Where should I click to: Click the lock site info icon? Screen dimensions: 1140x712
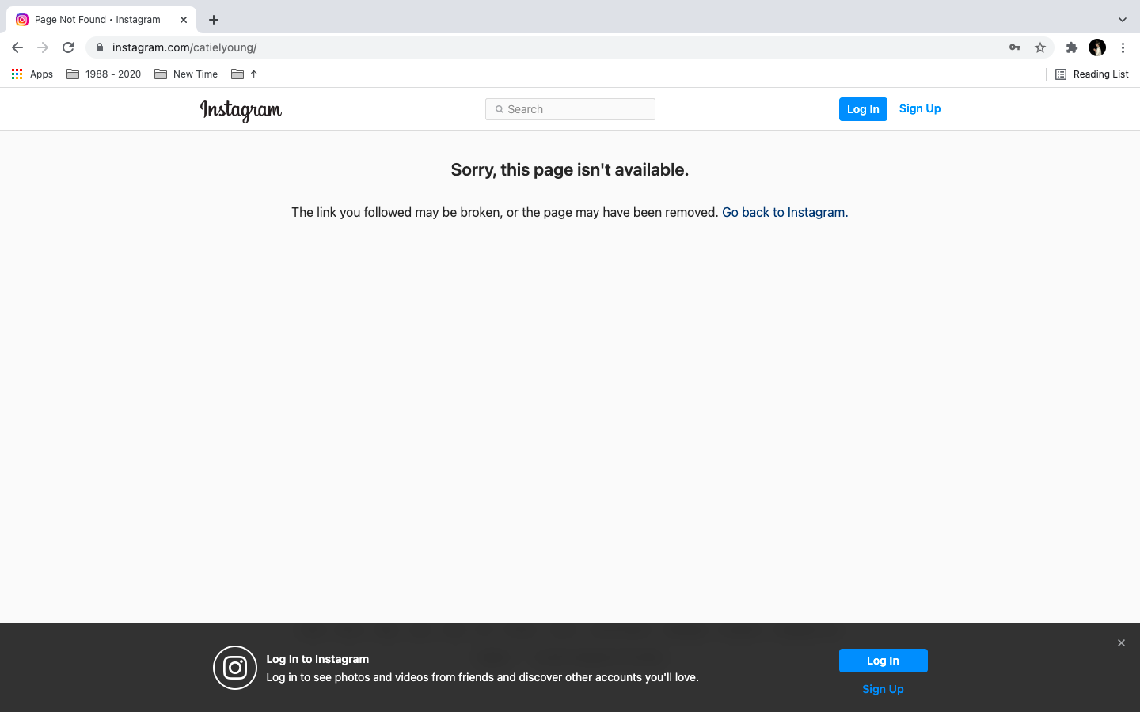pos(100,47)
